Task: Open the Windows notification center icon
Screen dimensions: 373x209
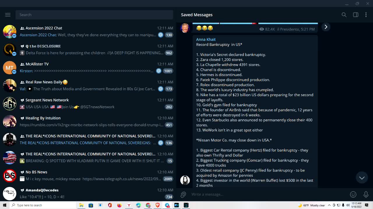Action: (x=367, y=205)
